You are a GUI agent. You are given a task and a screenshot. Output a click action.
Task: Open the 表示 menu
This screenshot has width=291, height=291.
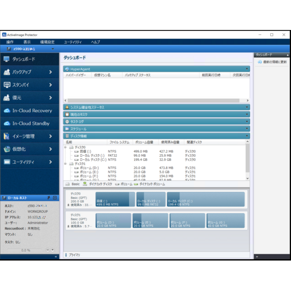click(27, 42)
